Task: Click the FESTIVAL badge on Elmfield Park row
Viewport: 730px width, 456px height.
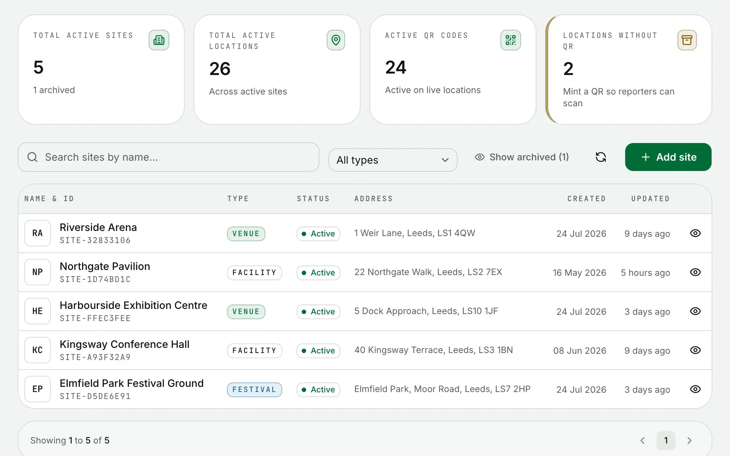Action: click(x=254, y=390)
